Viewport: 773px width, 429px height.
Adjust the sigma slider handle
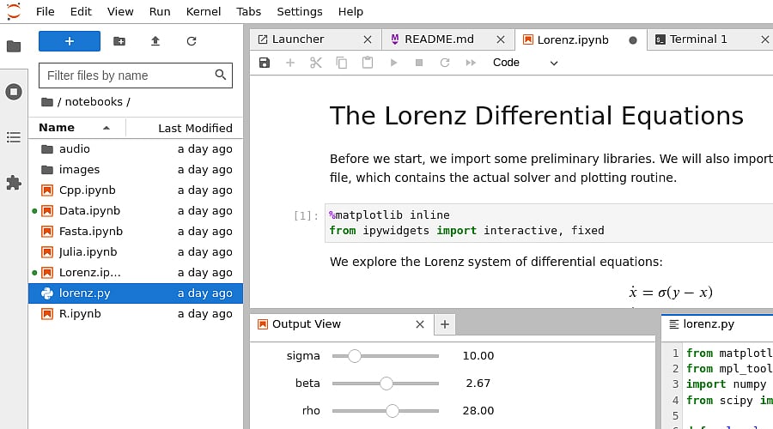354,356
